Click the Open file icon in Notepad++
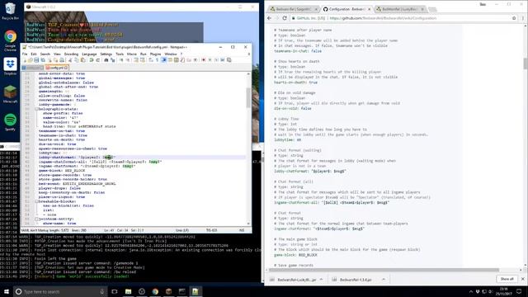Screen dimensions: 528x297 [31, 60]
